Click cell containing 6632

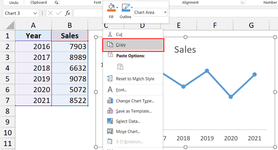(x=69, y=68)
